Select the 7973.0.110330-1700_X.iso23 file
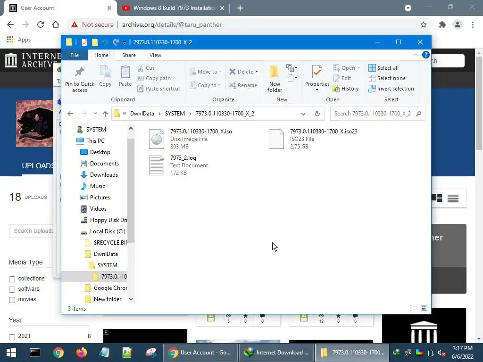This screenshot has width=483, height=362. pyautogui.click(x=313, y=139)
